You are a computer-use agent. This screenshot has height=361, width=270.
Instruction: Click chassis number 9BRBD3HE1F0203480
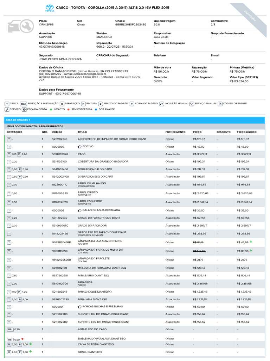click(x=131, y=25)
